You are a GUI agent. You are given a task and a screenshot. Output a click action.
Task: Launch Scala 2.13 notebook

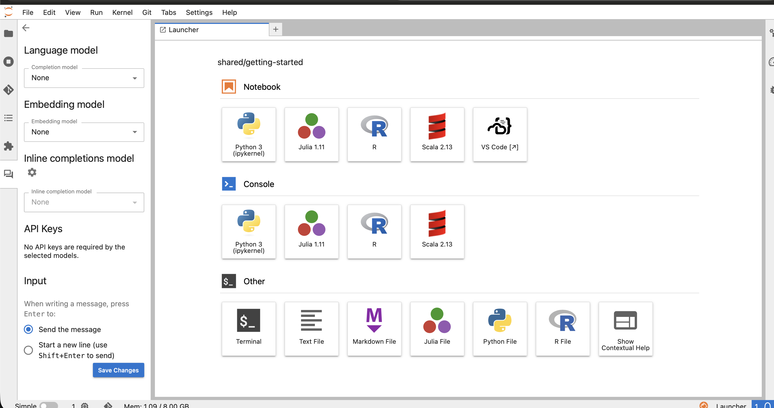[x=437, y=135]
